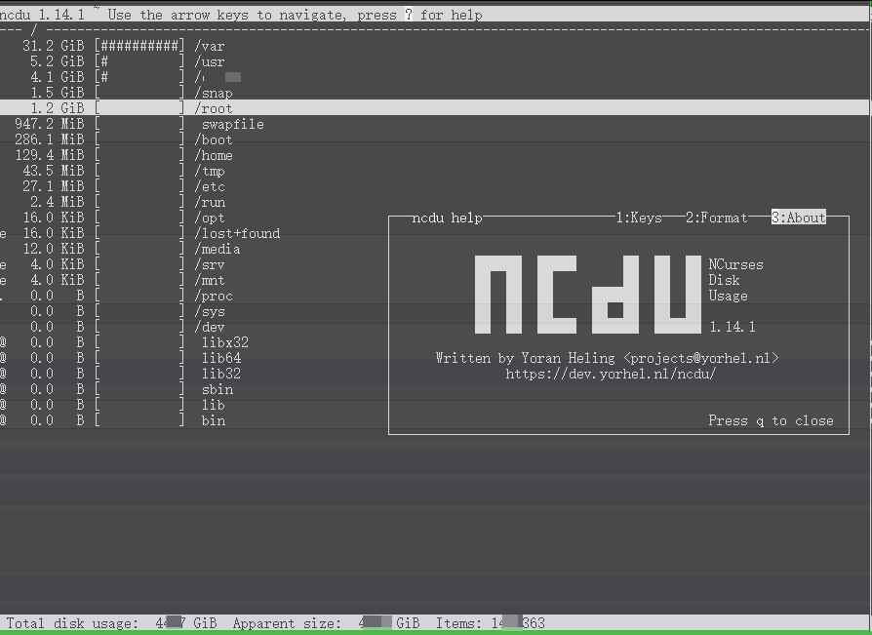Select the /media directory row
872x635 pixels.
point(195,249)
